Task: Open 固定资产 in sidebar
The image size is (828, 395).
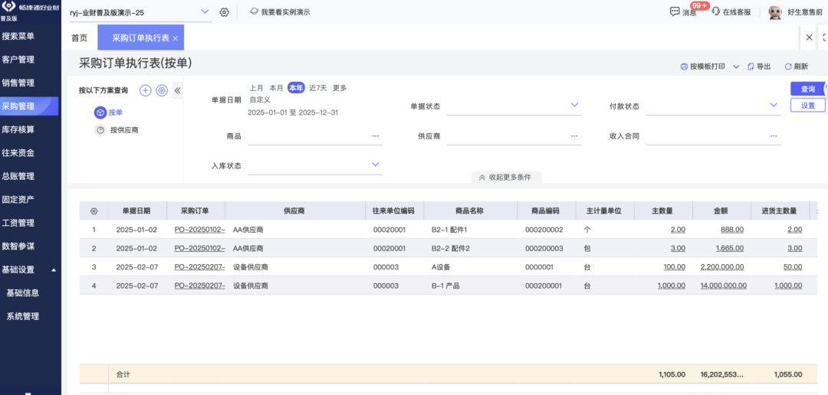Action: coord(18,199)
